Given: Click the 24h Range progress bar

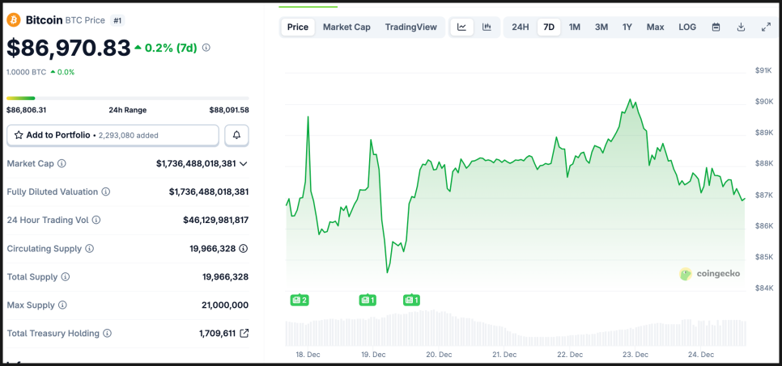Looking at the screenshot, I should point(127,99).
